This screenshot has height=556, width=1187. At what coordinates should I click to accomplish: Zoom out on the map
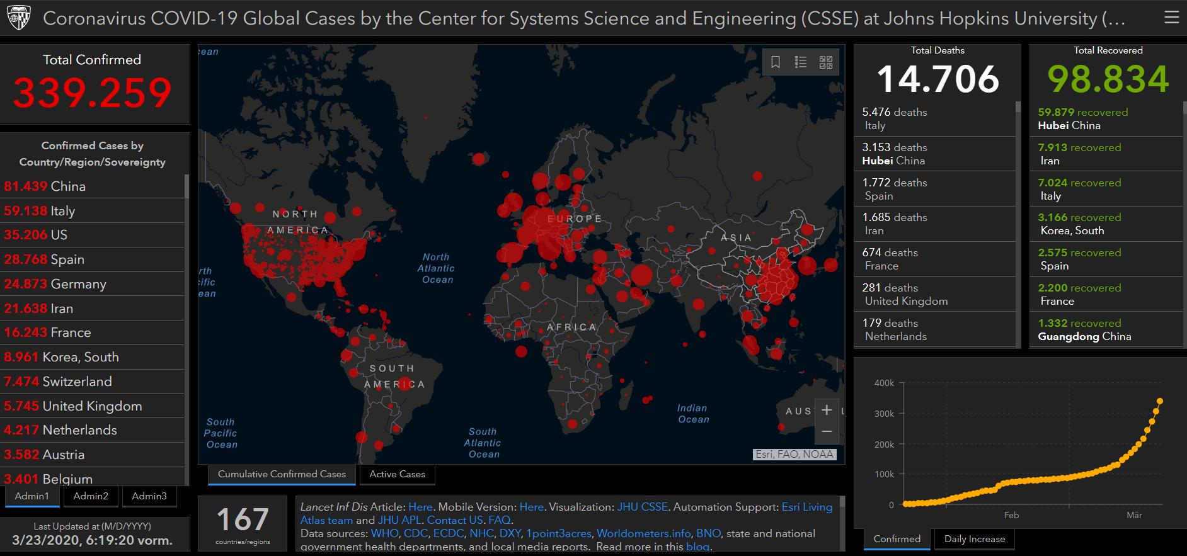(x=827, y=432)
